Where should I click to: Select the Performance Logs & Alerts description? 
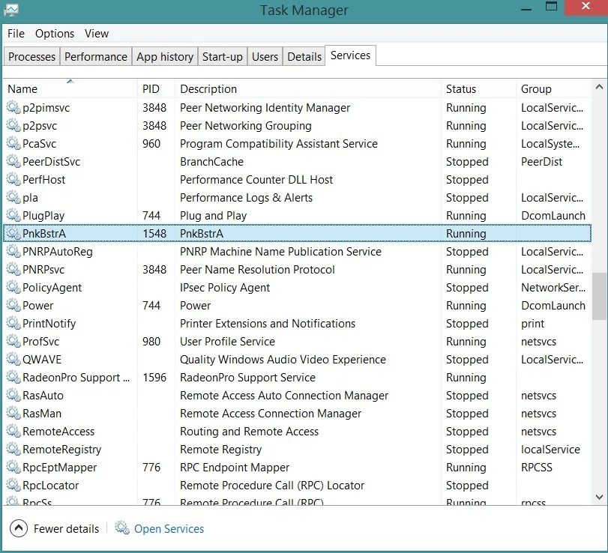click(x=246, y=198)
